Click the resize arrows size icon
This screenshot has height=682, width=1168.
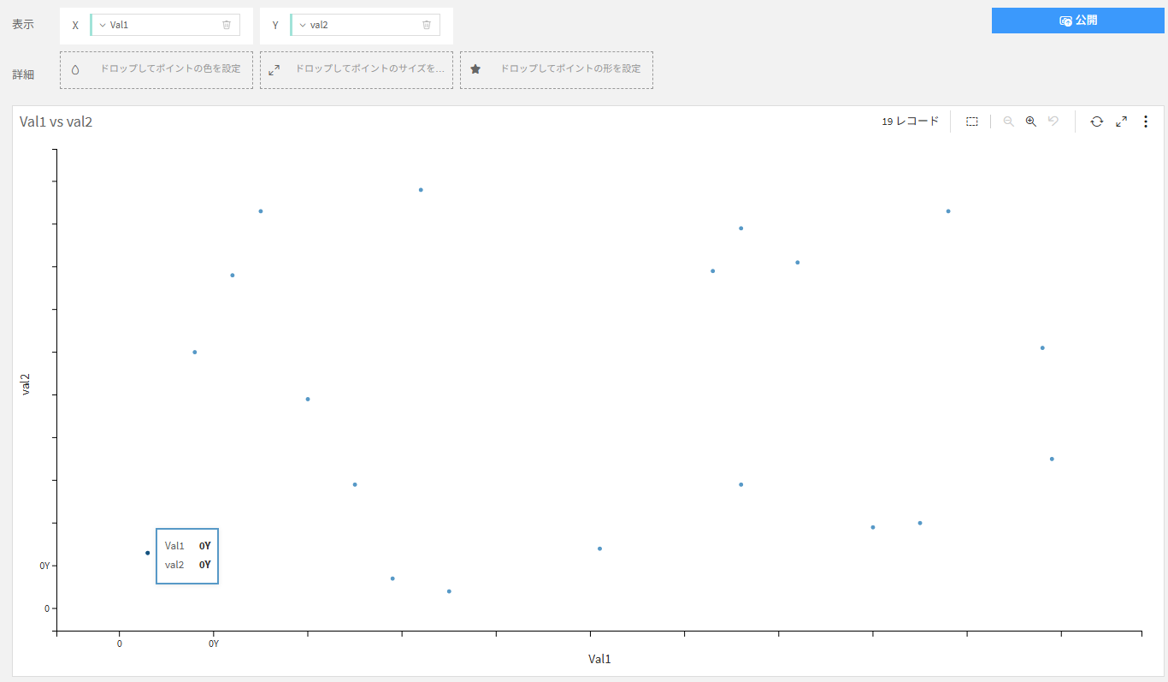(274, 69)
